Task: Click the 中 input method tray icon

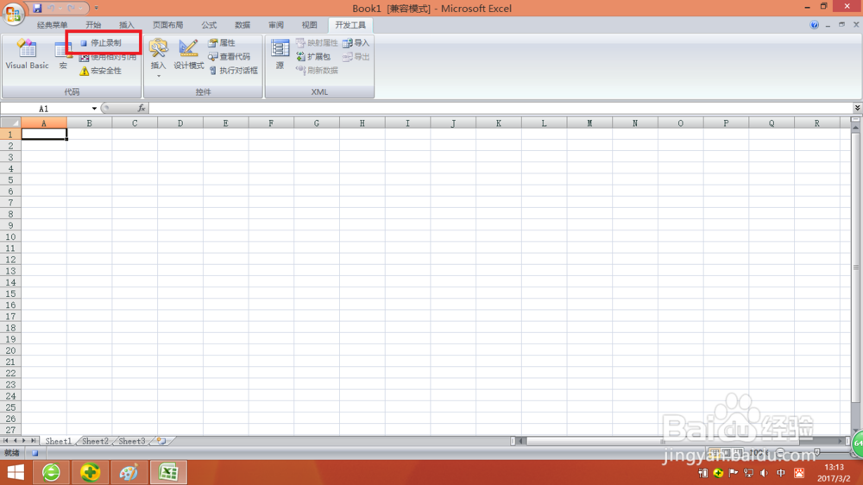Action: pos(781,473)
